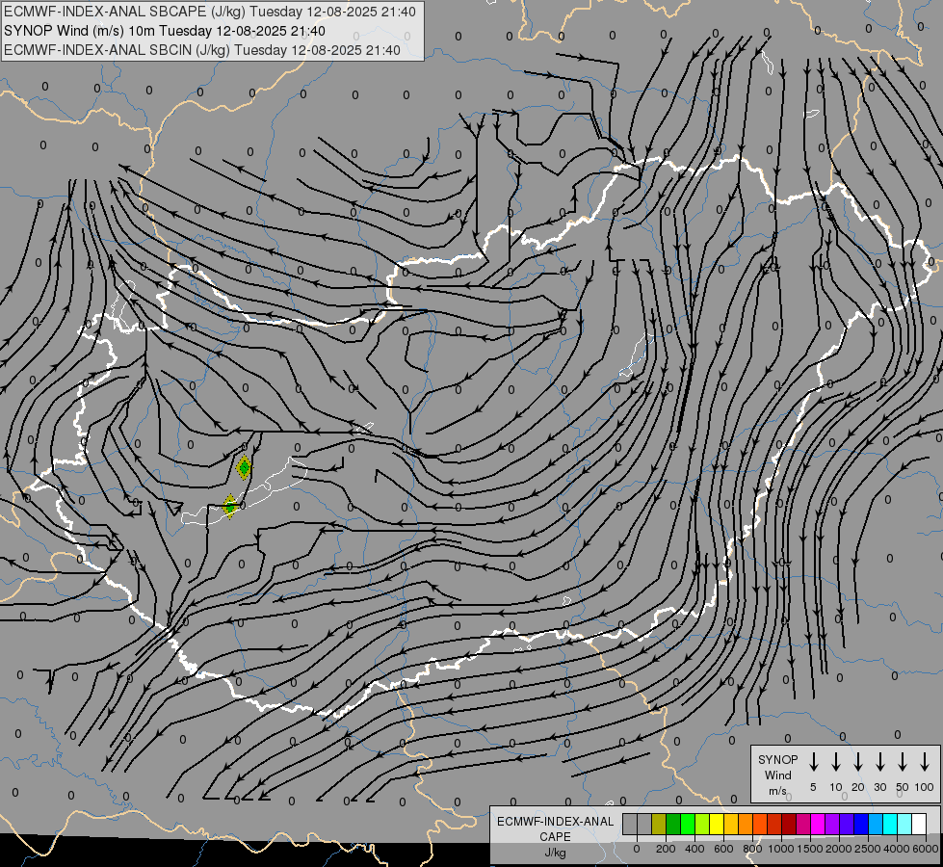Click the wind arrow above the 30 label
The width and height of the screenshot is (943, 867).
(x=879, y=762)
